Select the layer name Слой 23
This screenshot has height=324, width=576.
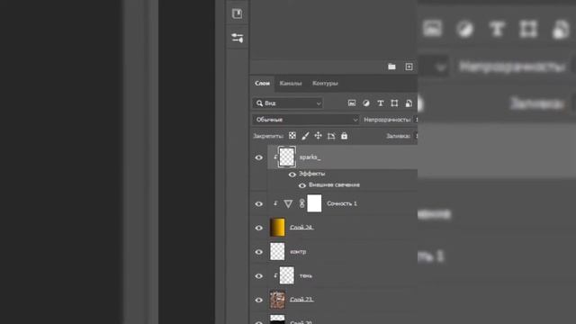pos(301,300)
